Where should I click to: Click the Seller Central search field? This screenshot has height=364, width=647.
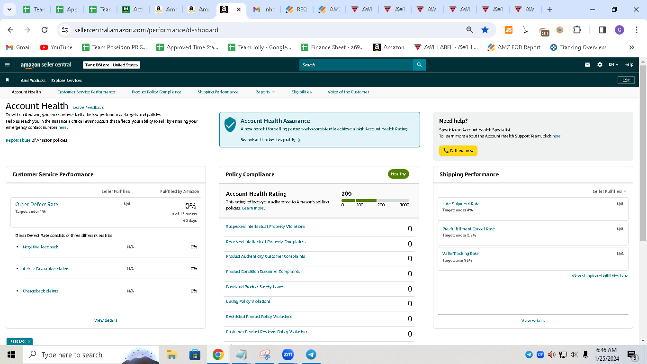[x=356, y=65]
